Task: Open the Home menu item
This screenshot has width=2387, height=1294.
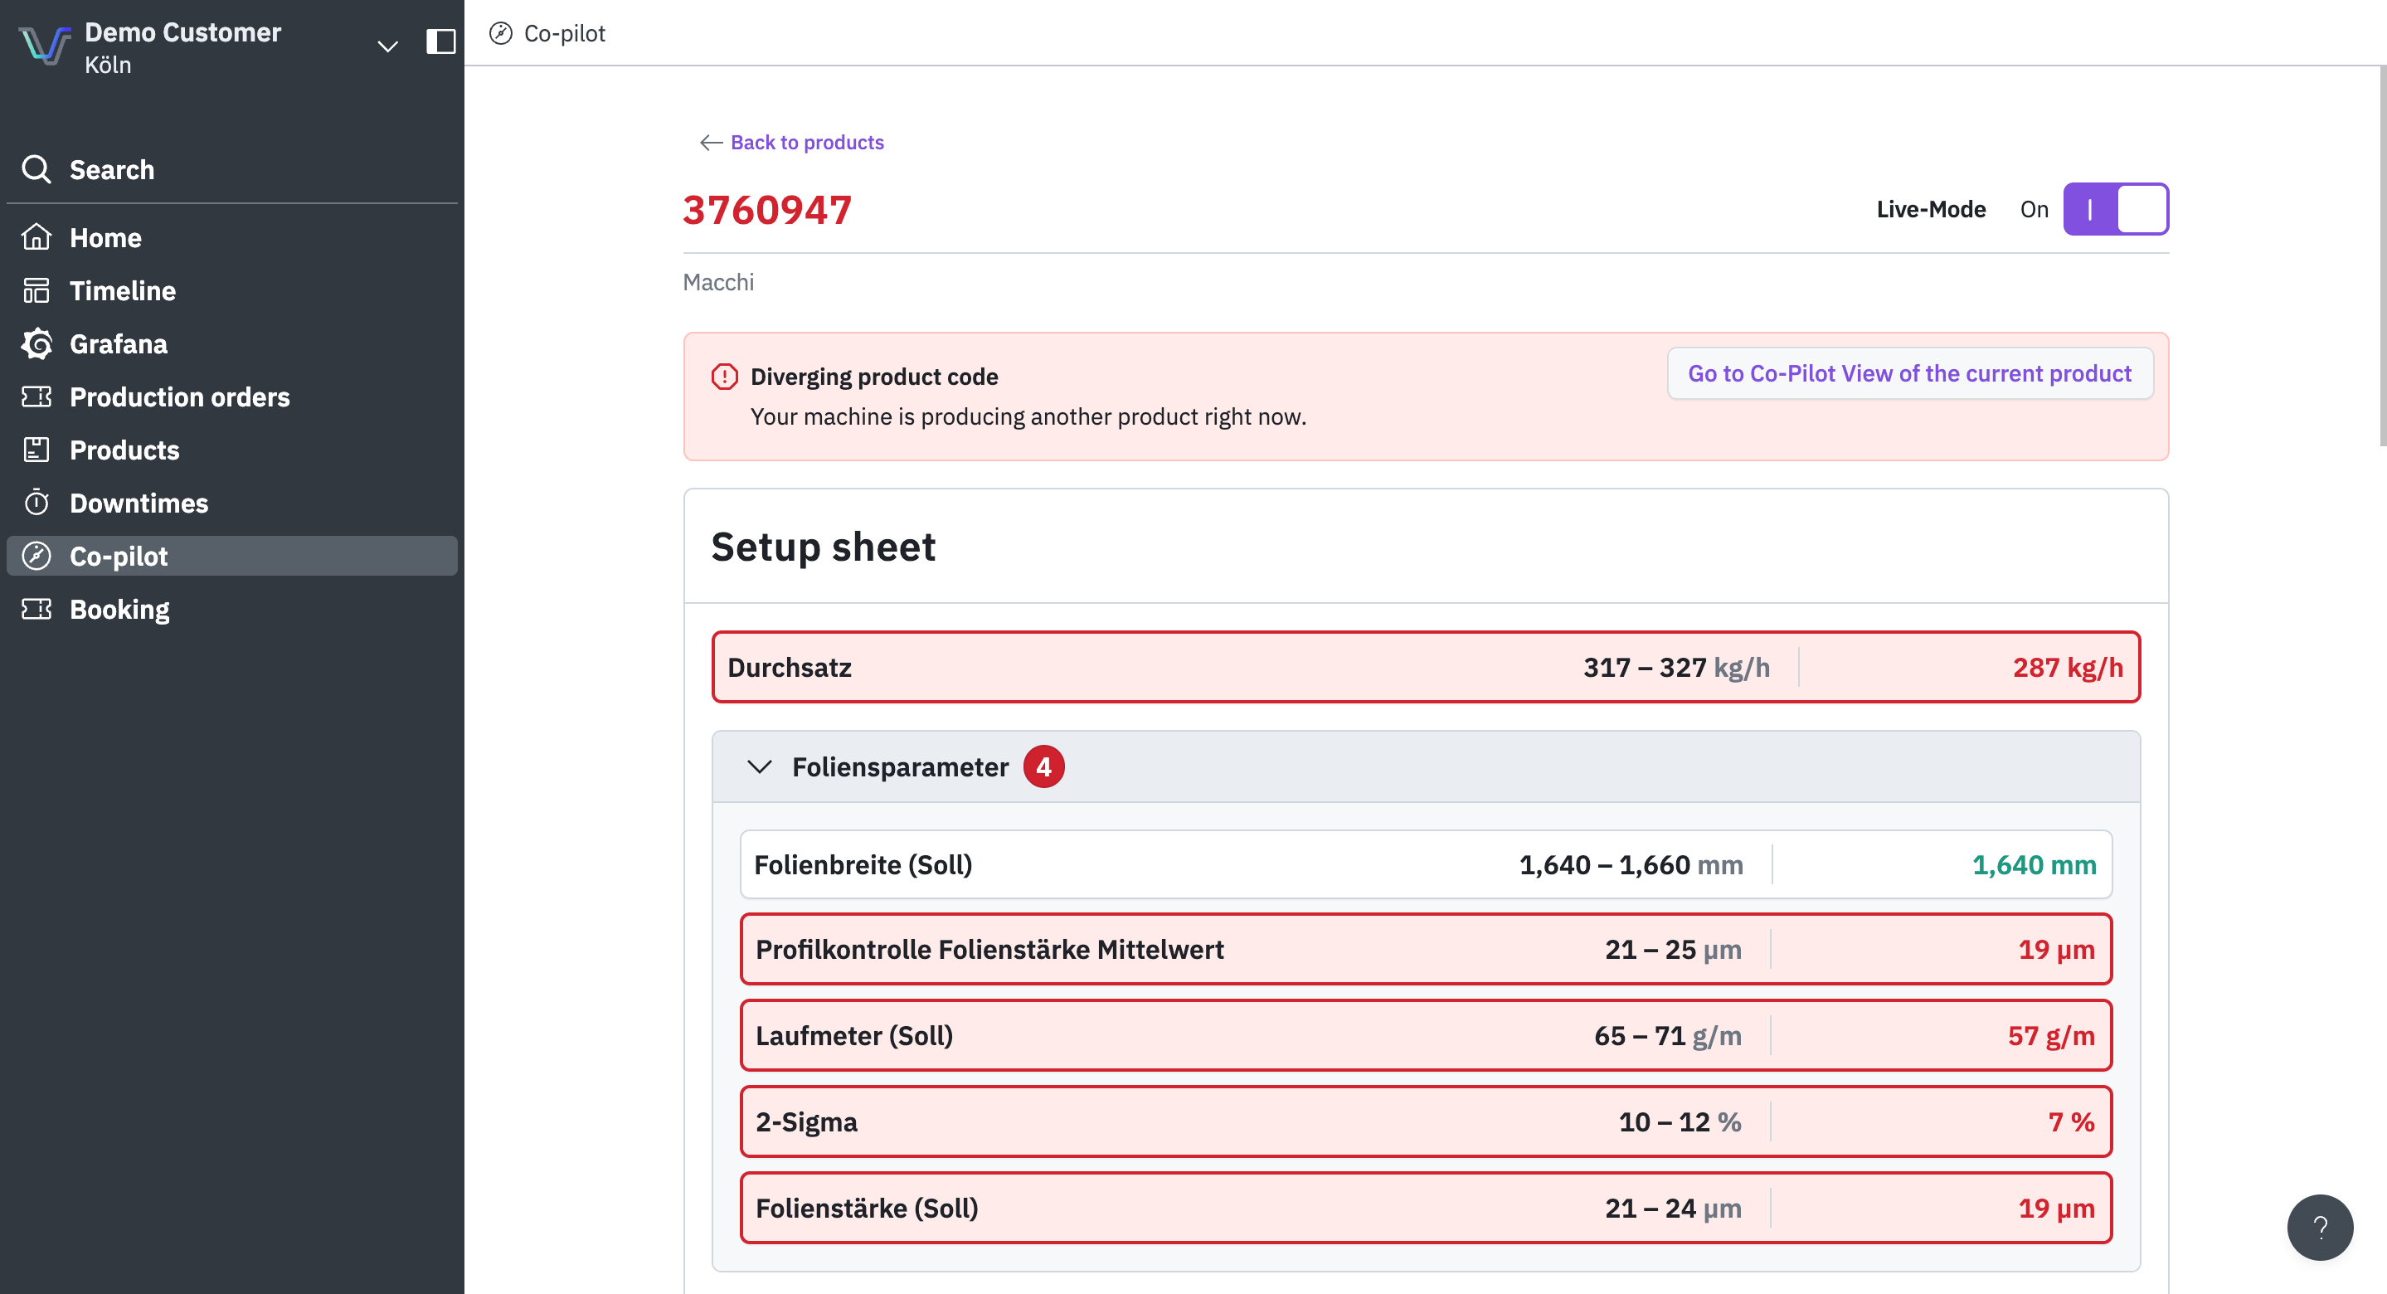Action: point(231,237)
